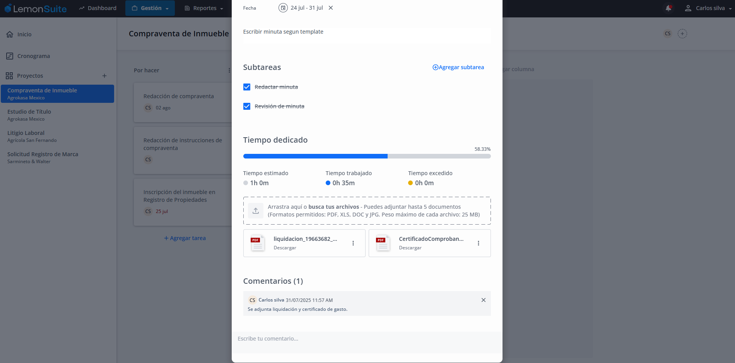Clear the 24 jul - 31 jul date
Image resolution: width=735 pixels, height=363 pixels.
tap(331, 8)
